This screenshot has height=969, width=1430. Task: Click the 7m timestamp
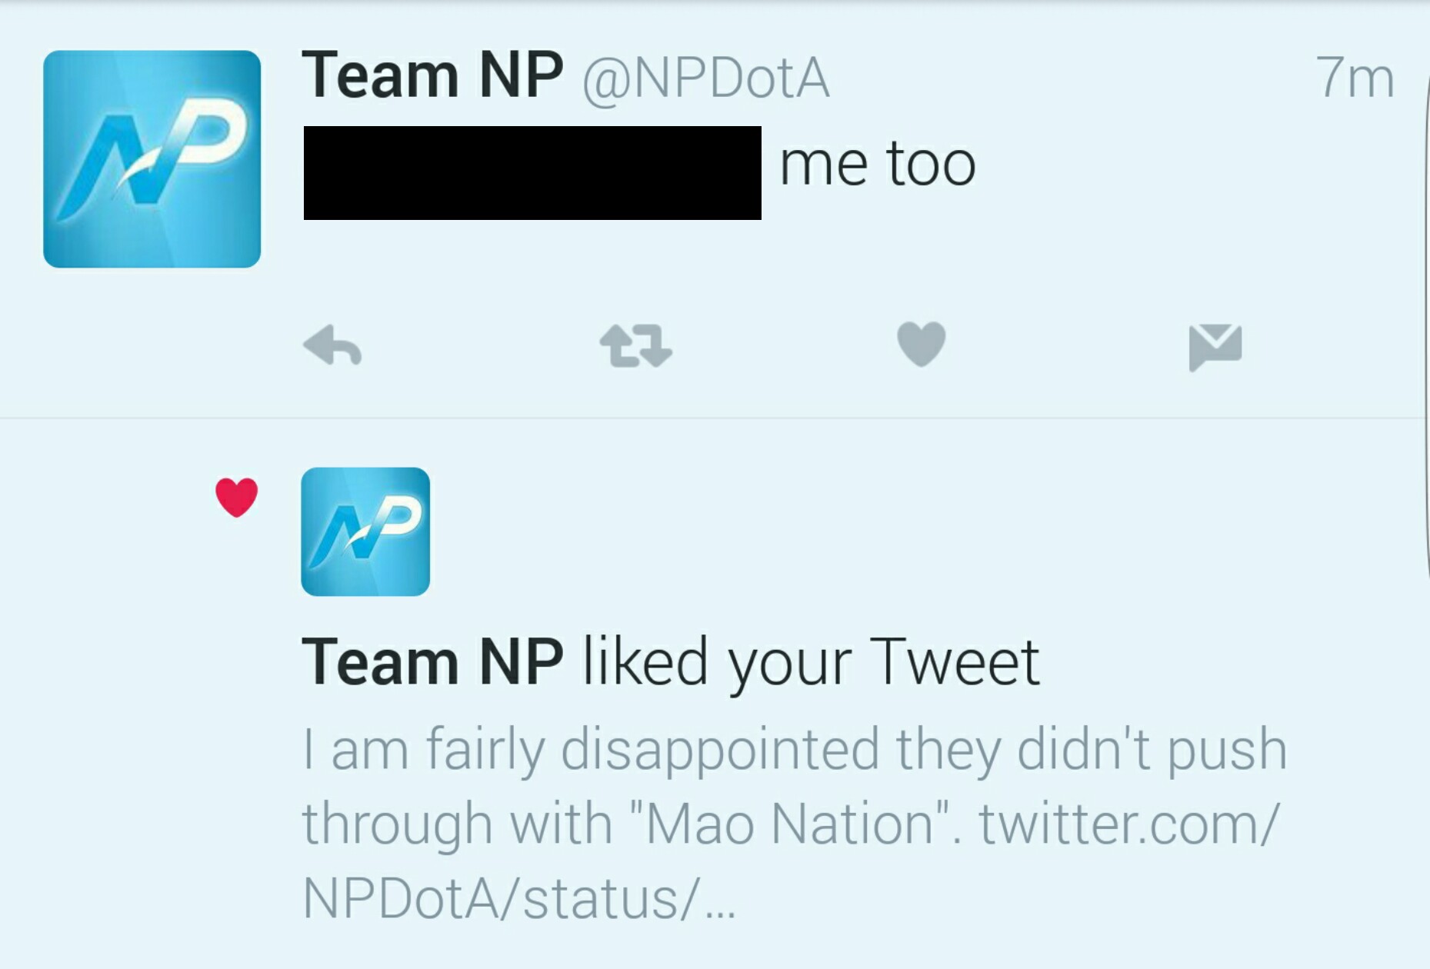1355,78
